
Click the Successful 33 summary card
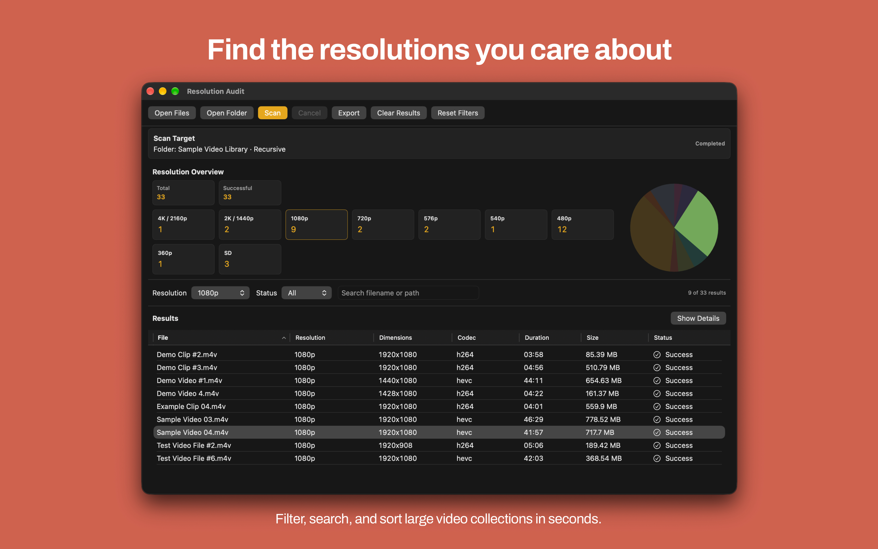click(250, 192)
